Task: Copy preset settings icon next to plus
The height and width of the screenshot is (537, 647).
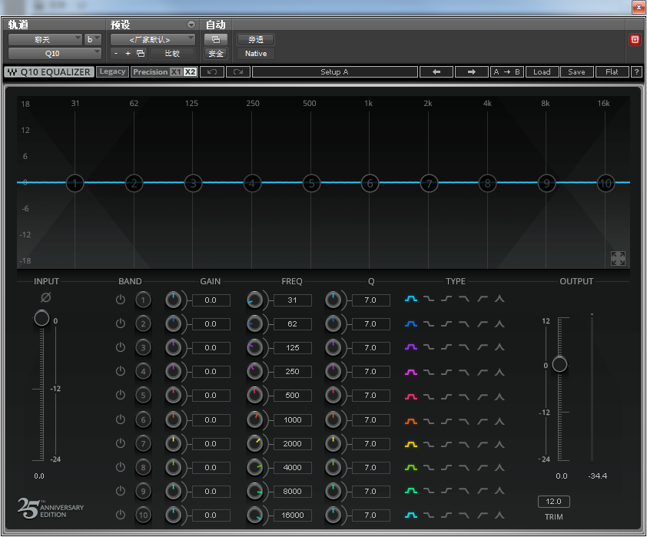Action: pos(141,53)
